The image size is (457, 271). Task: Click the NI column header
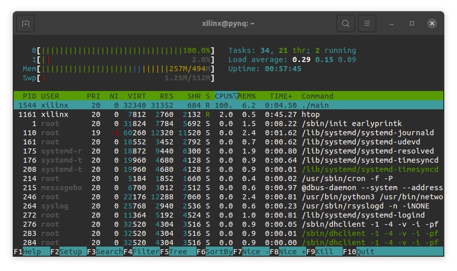pyautogui.click(x=114, y=96)
